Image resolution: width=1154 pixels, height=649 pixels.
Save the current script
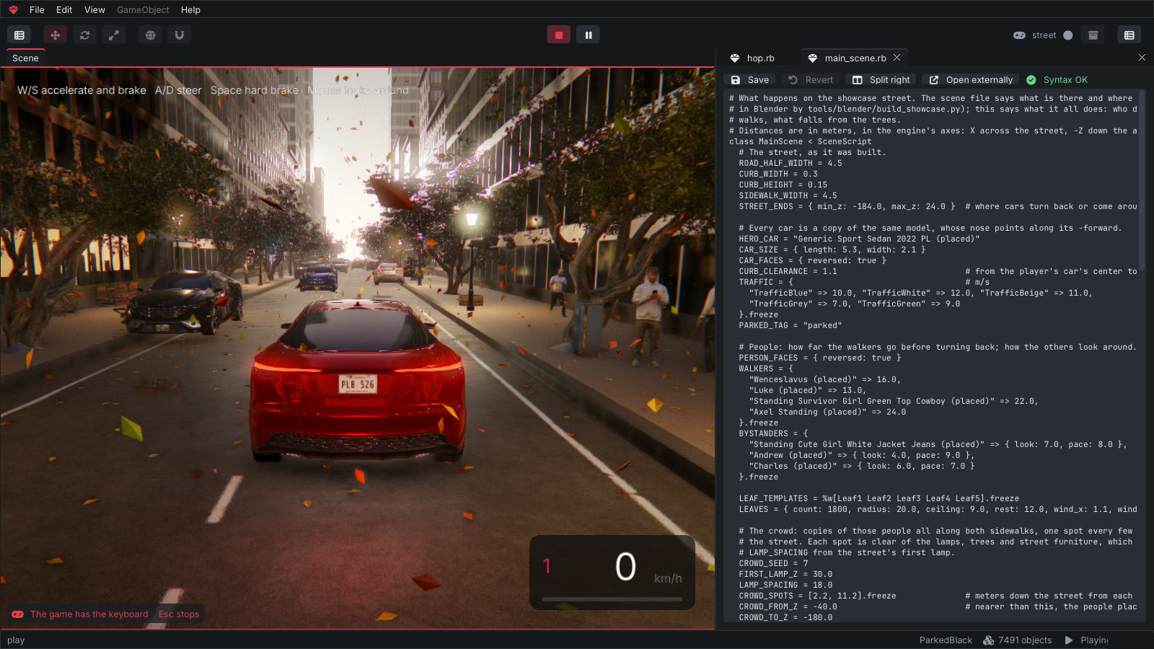coord(750,80)
